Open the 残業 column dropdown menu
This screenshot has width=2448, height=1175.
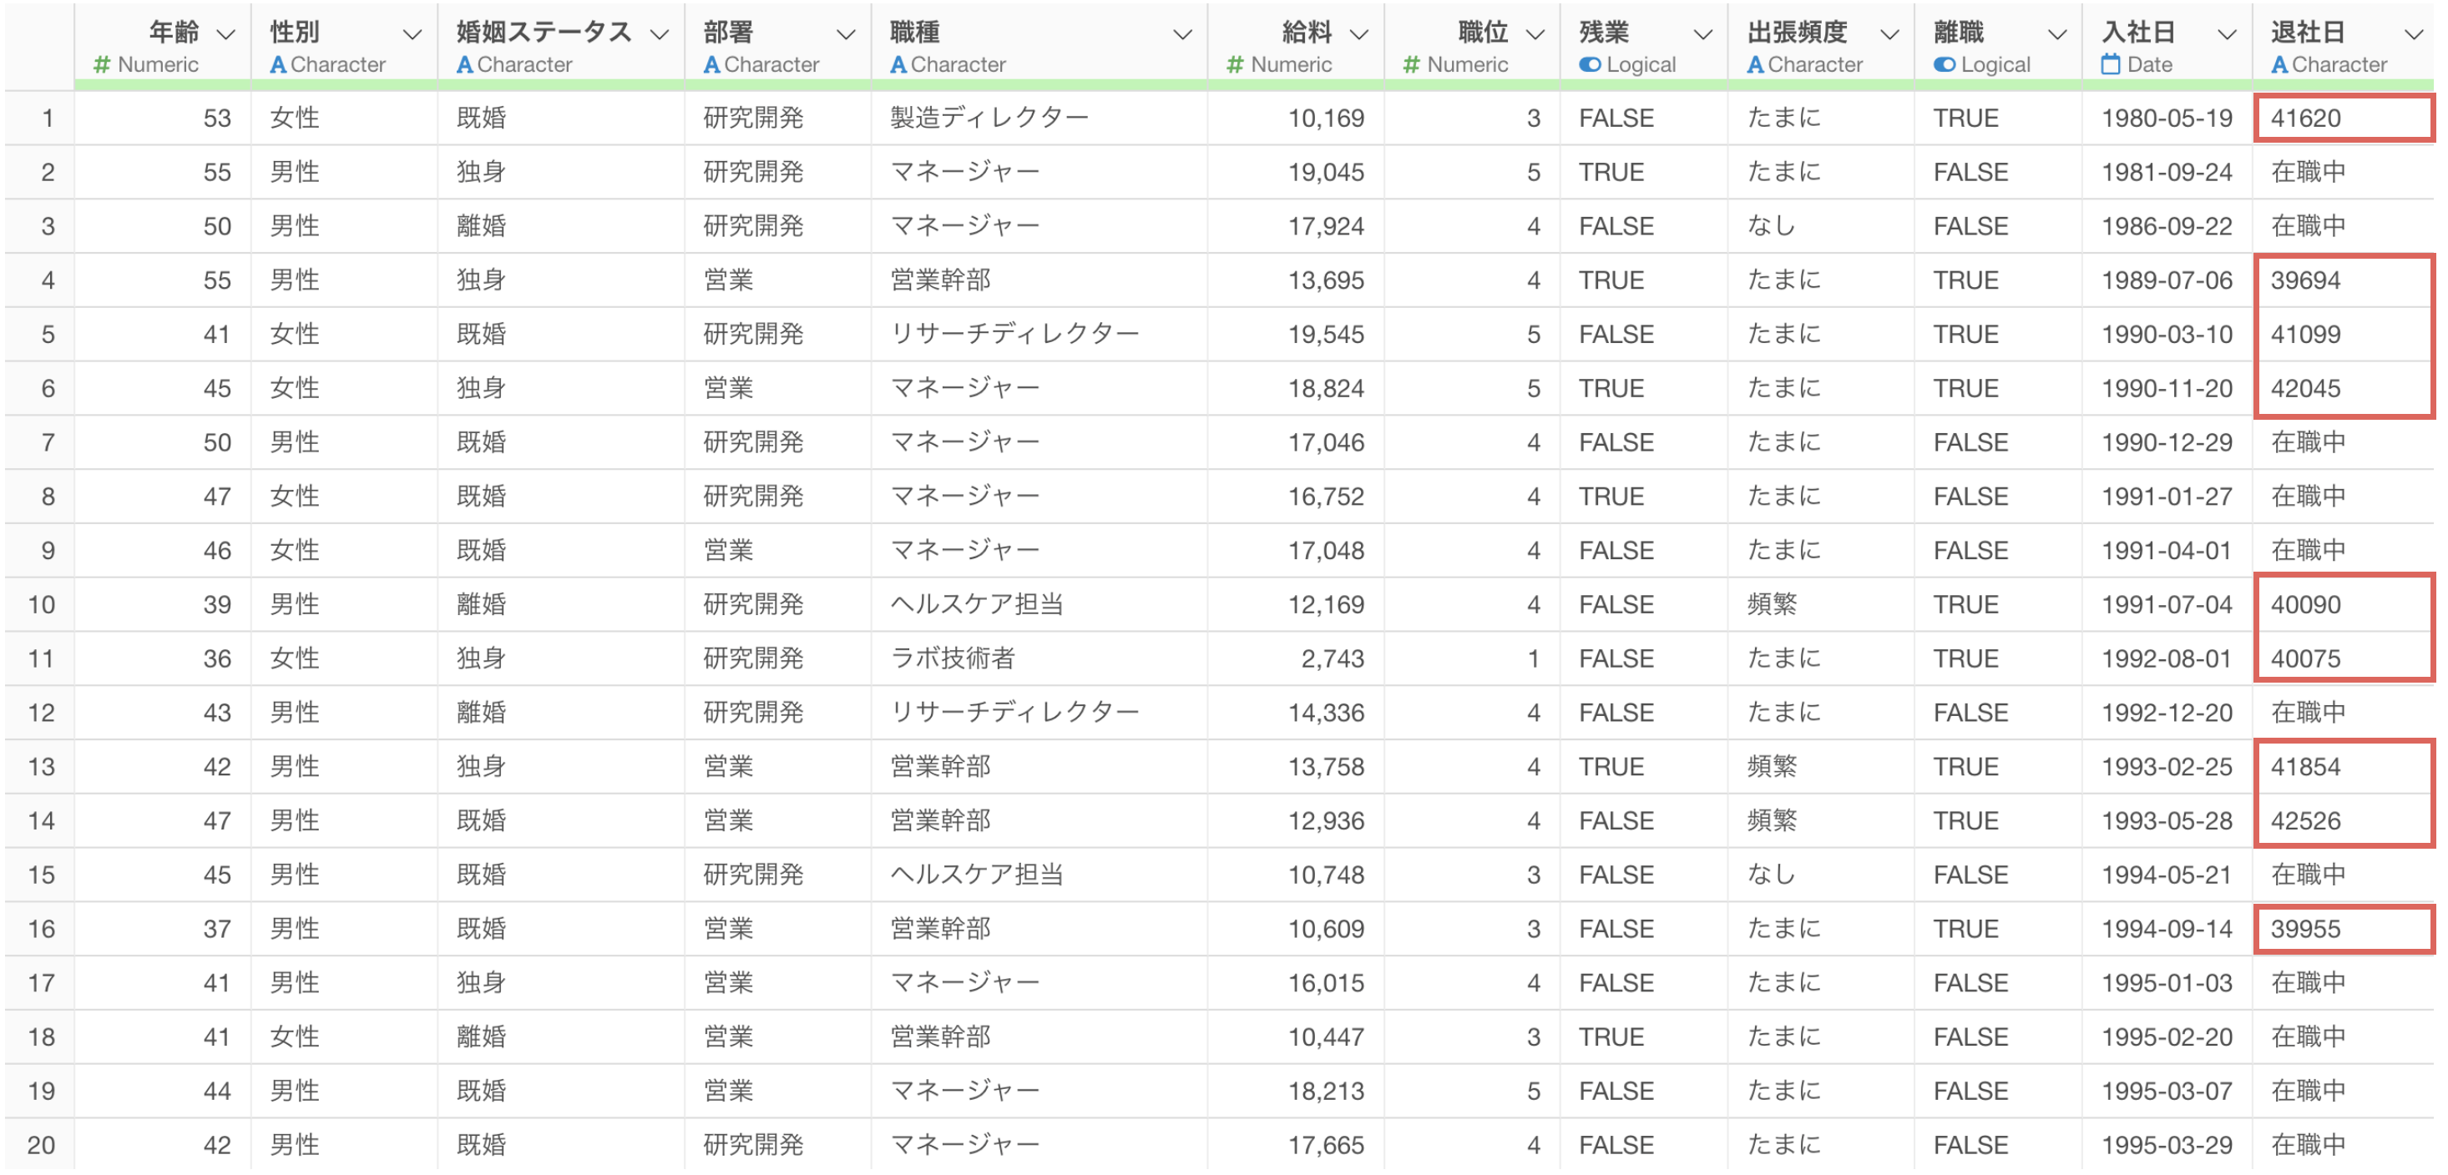pos(1703,34)
